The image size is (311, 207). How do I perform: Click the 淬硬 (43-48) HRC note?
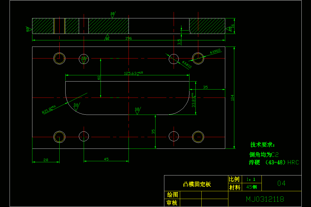click(x=274, y=162)
